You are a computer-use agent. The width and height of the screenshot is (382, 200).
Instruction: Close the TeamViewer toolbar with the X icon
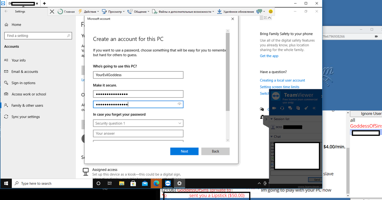52,11
